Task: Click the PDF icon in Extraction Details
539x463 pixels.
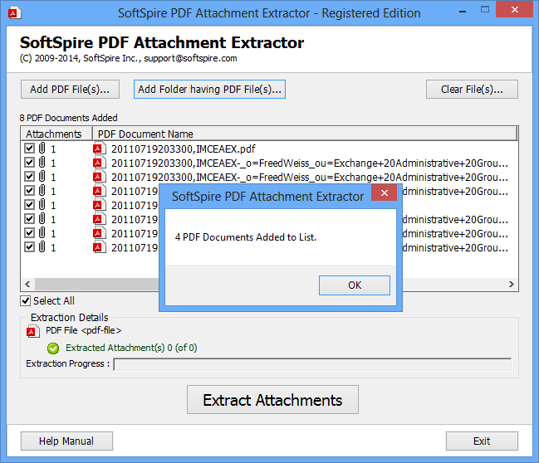Action: (33, 331)
